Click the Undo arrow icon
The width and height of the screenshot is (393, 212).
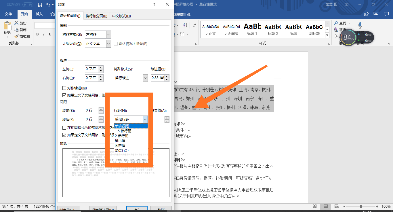(x=48, y=5)
